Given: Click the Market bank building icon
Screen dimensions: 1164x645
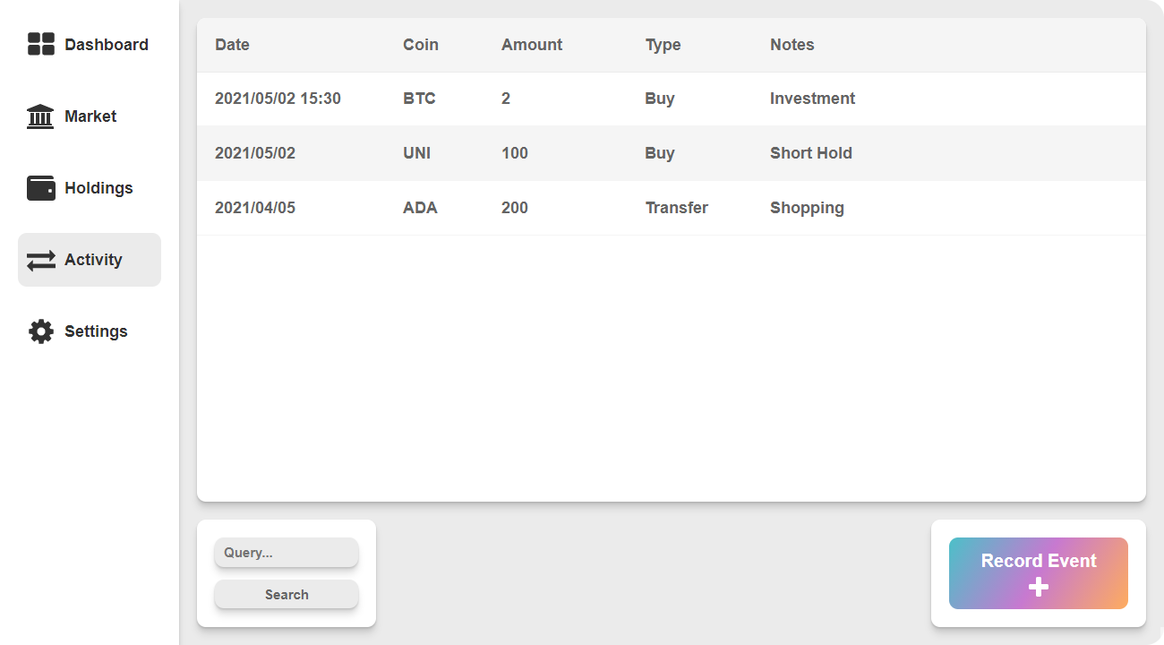Looking at the screenshot, I should click(x=40, y=116).
